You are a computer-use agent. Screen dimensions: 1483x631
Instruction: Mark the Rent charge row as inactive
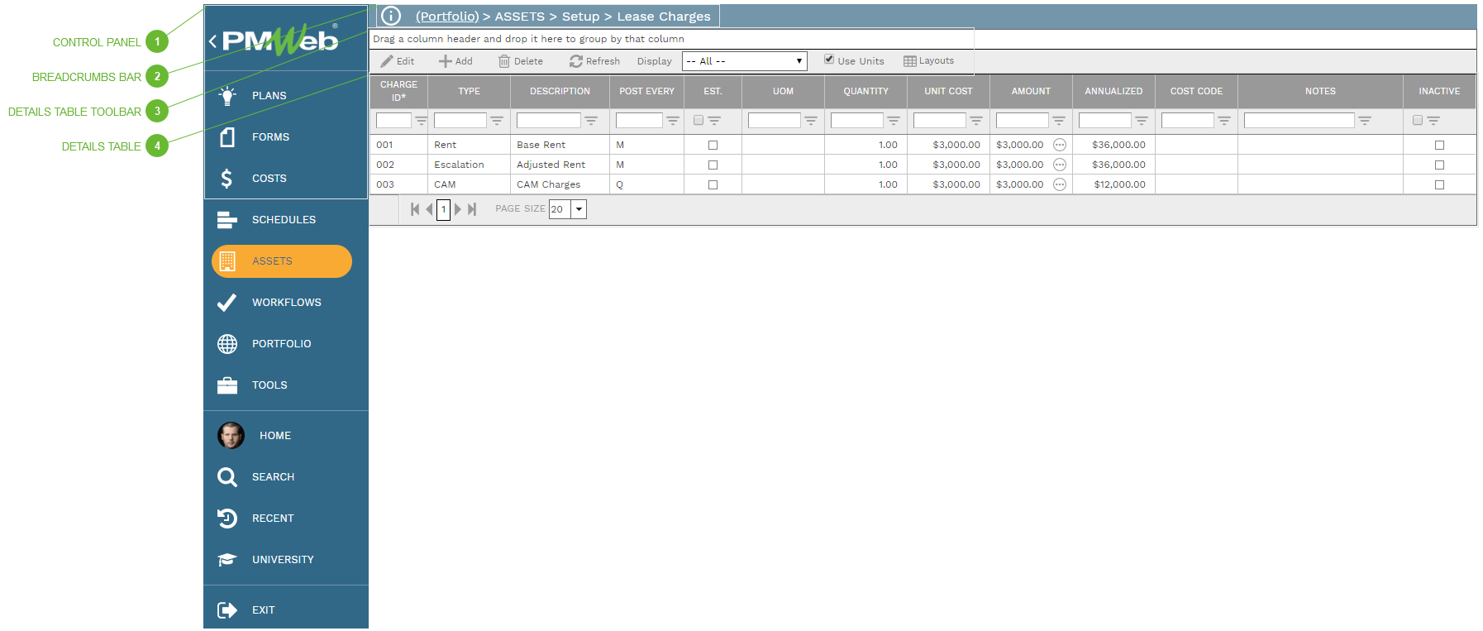click(1439, 145)
